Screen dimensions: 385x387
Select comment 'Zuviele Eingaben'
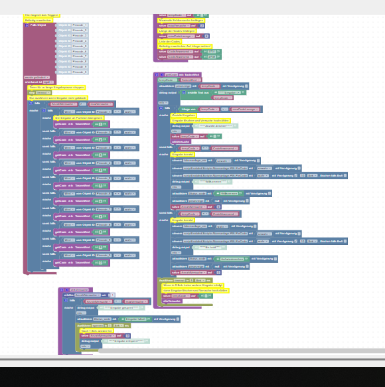pyautogui.click(x=184, y=116)
